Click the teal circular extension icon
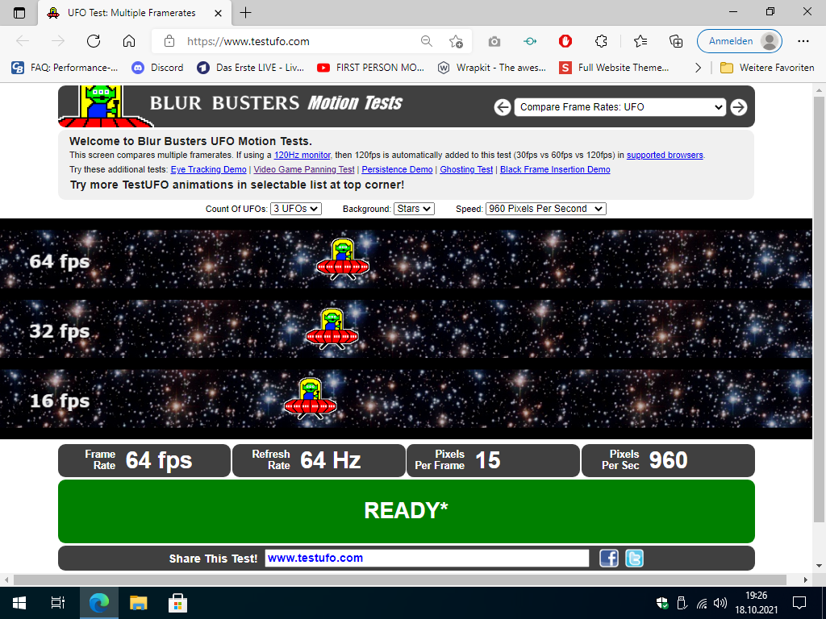Image resolution: width=826 pixels, height=619 pixels. (530, 41)
